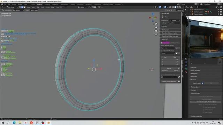
Task: Click the black color field in sidebar
Action: pos(169,77)
